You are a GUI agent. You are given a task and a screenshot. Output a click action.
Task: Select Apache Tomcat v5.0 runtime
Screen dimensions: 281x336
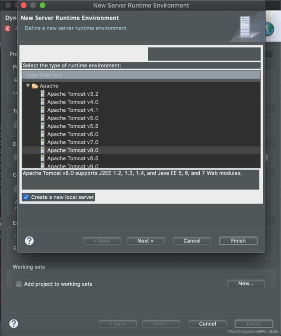(73, 118)
